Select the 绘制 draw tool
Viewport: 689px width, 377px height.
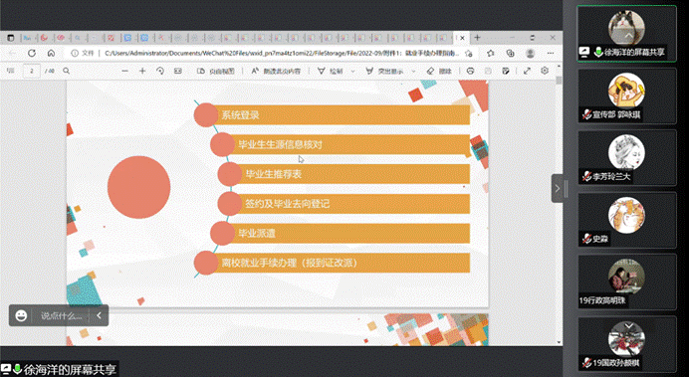pyautogui.click(x=330, y=71)
